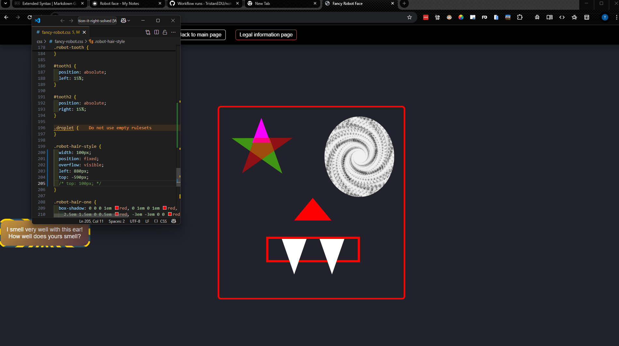
Task: Expand the Copilot dropdown chevron
Action: (129, 21)
